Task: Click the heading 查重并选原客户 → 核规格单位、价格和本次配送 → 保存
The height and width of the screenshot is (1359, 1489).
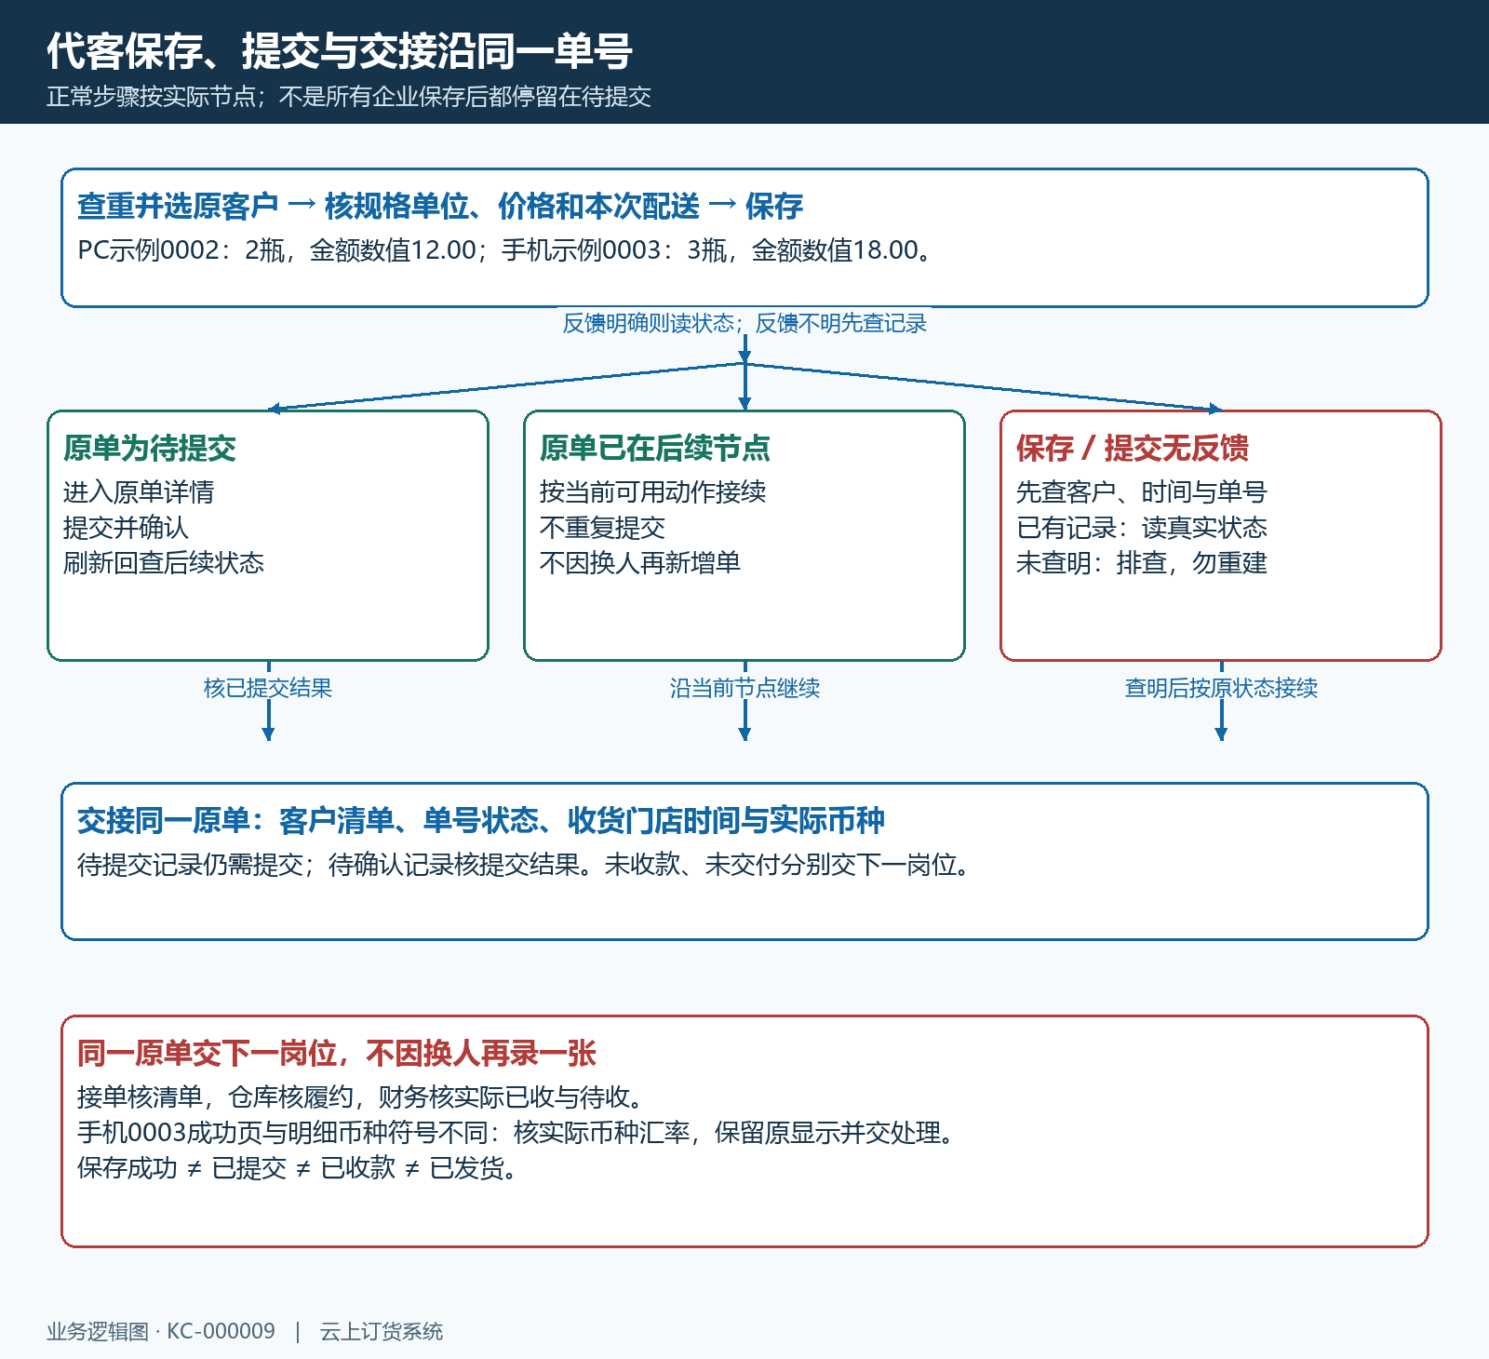Action: pyautogui.click(x=440, y=206)
